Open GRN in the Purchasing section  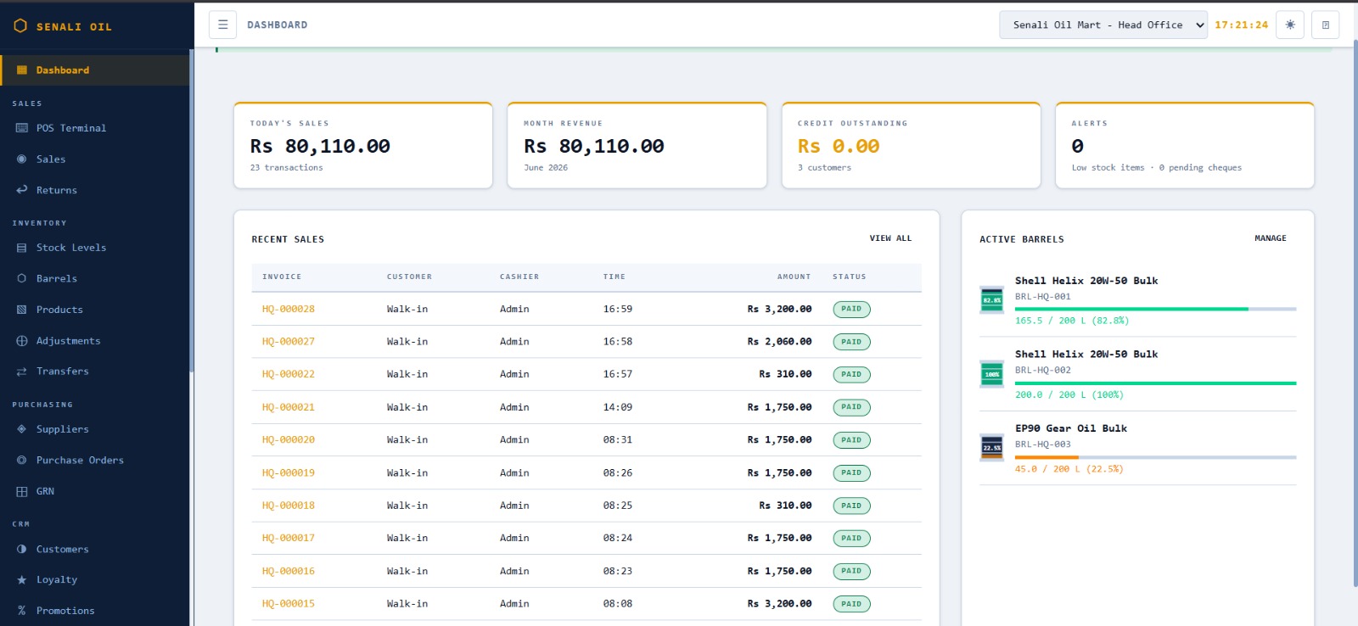[x=94, y=491]
